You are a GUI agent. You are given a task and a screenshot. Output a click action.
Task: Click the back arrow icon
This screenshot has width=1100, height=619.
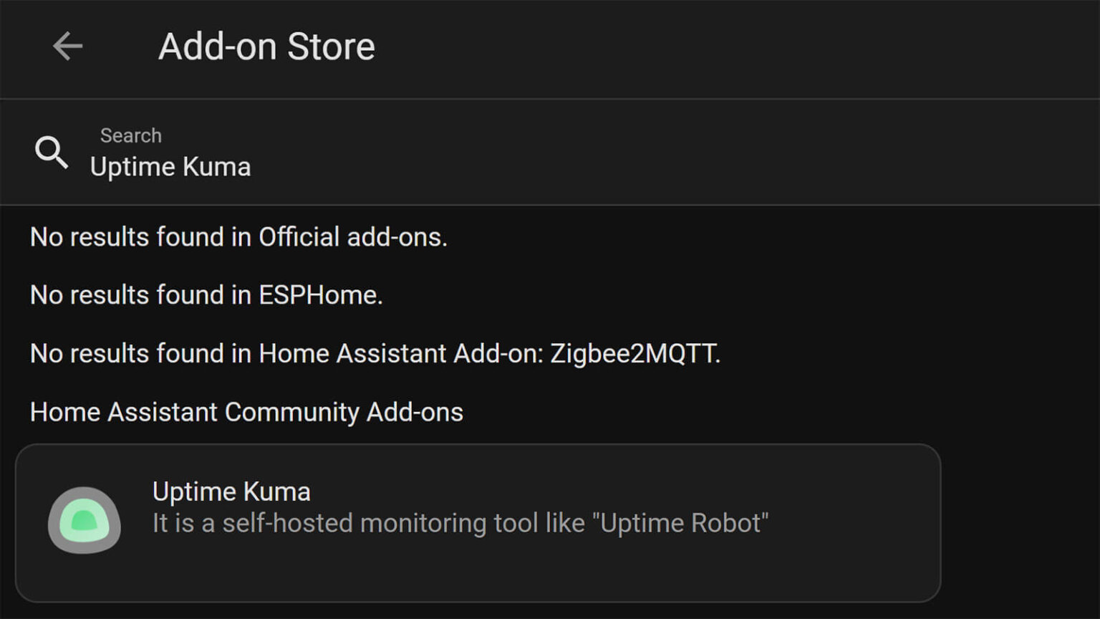click(x=67, y=46)
